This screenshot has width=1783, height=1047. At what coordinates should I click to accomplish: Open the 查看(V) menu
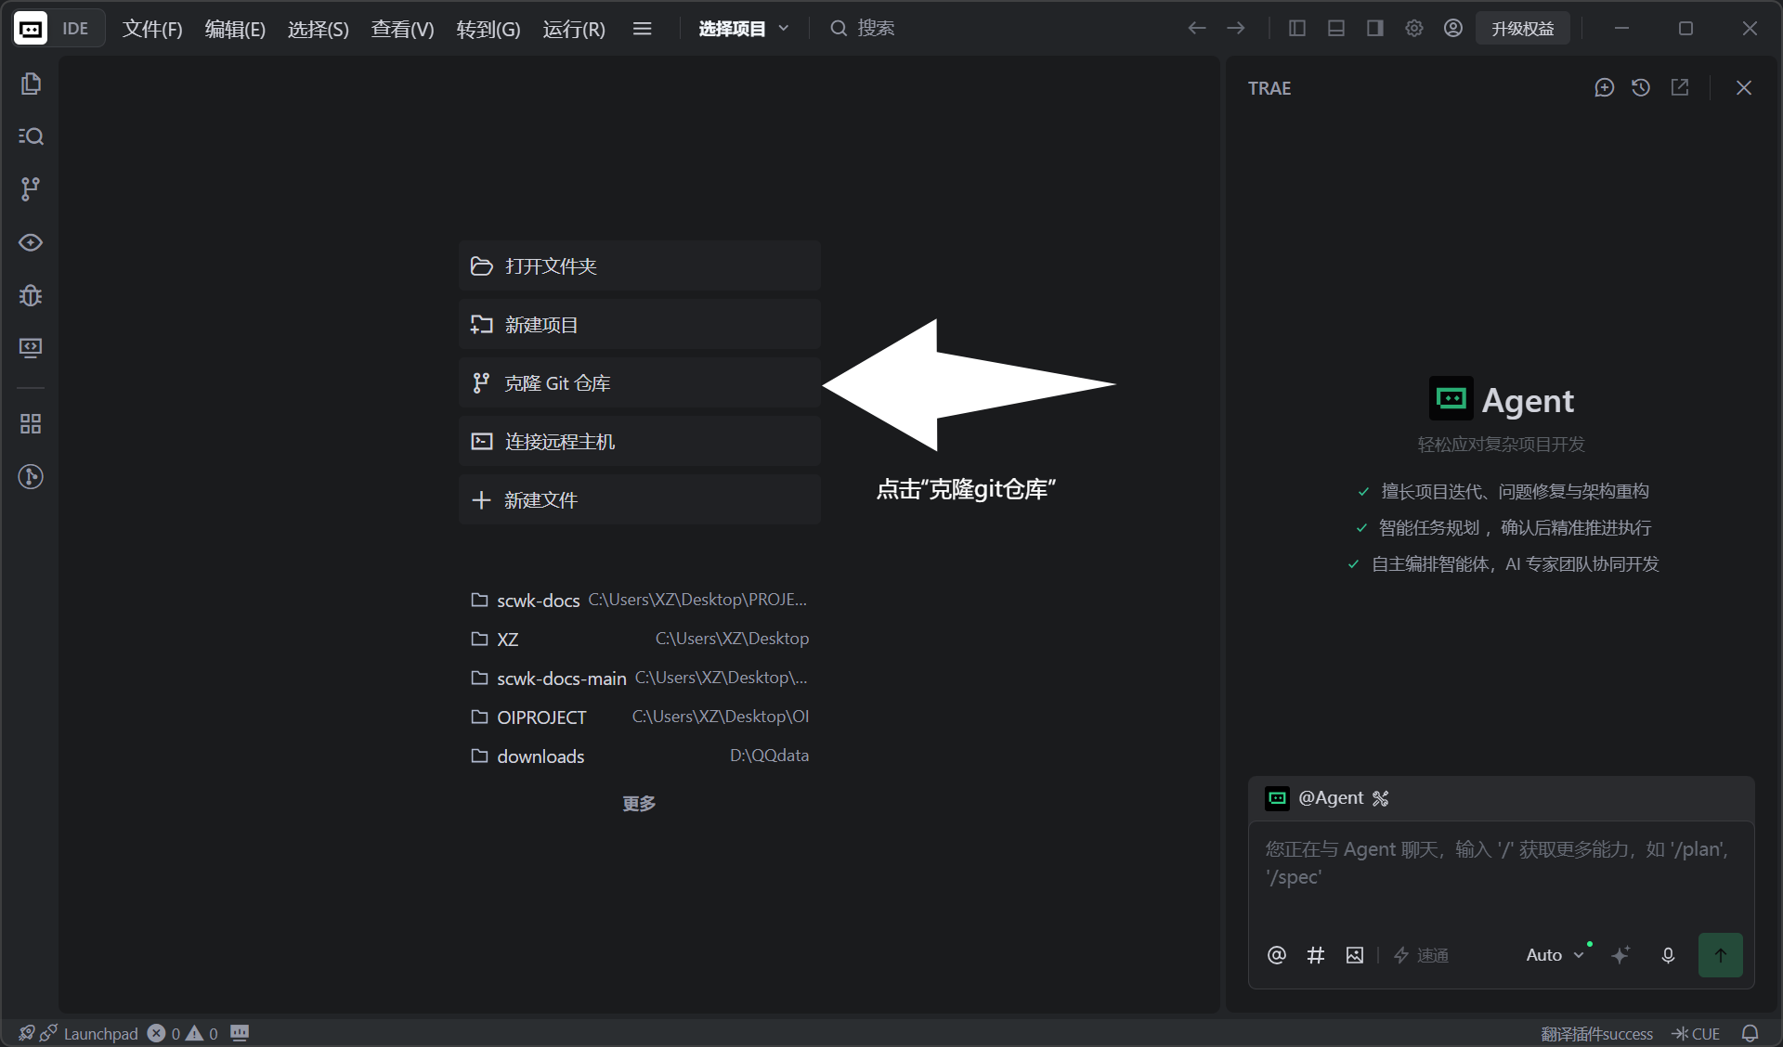tap(402, 29)
